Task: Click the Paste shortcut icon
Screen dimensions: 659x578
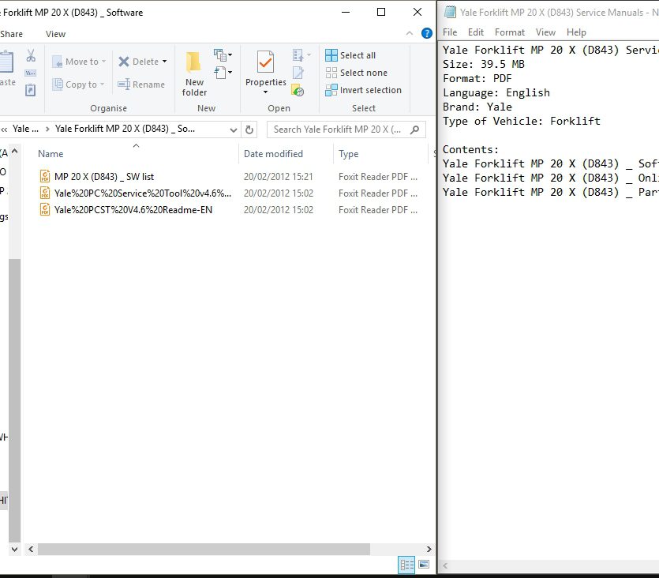Action: (30, 90)
